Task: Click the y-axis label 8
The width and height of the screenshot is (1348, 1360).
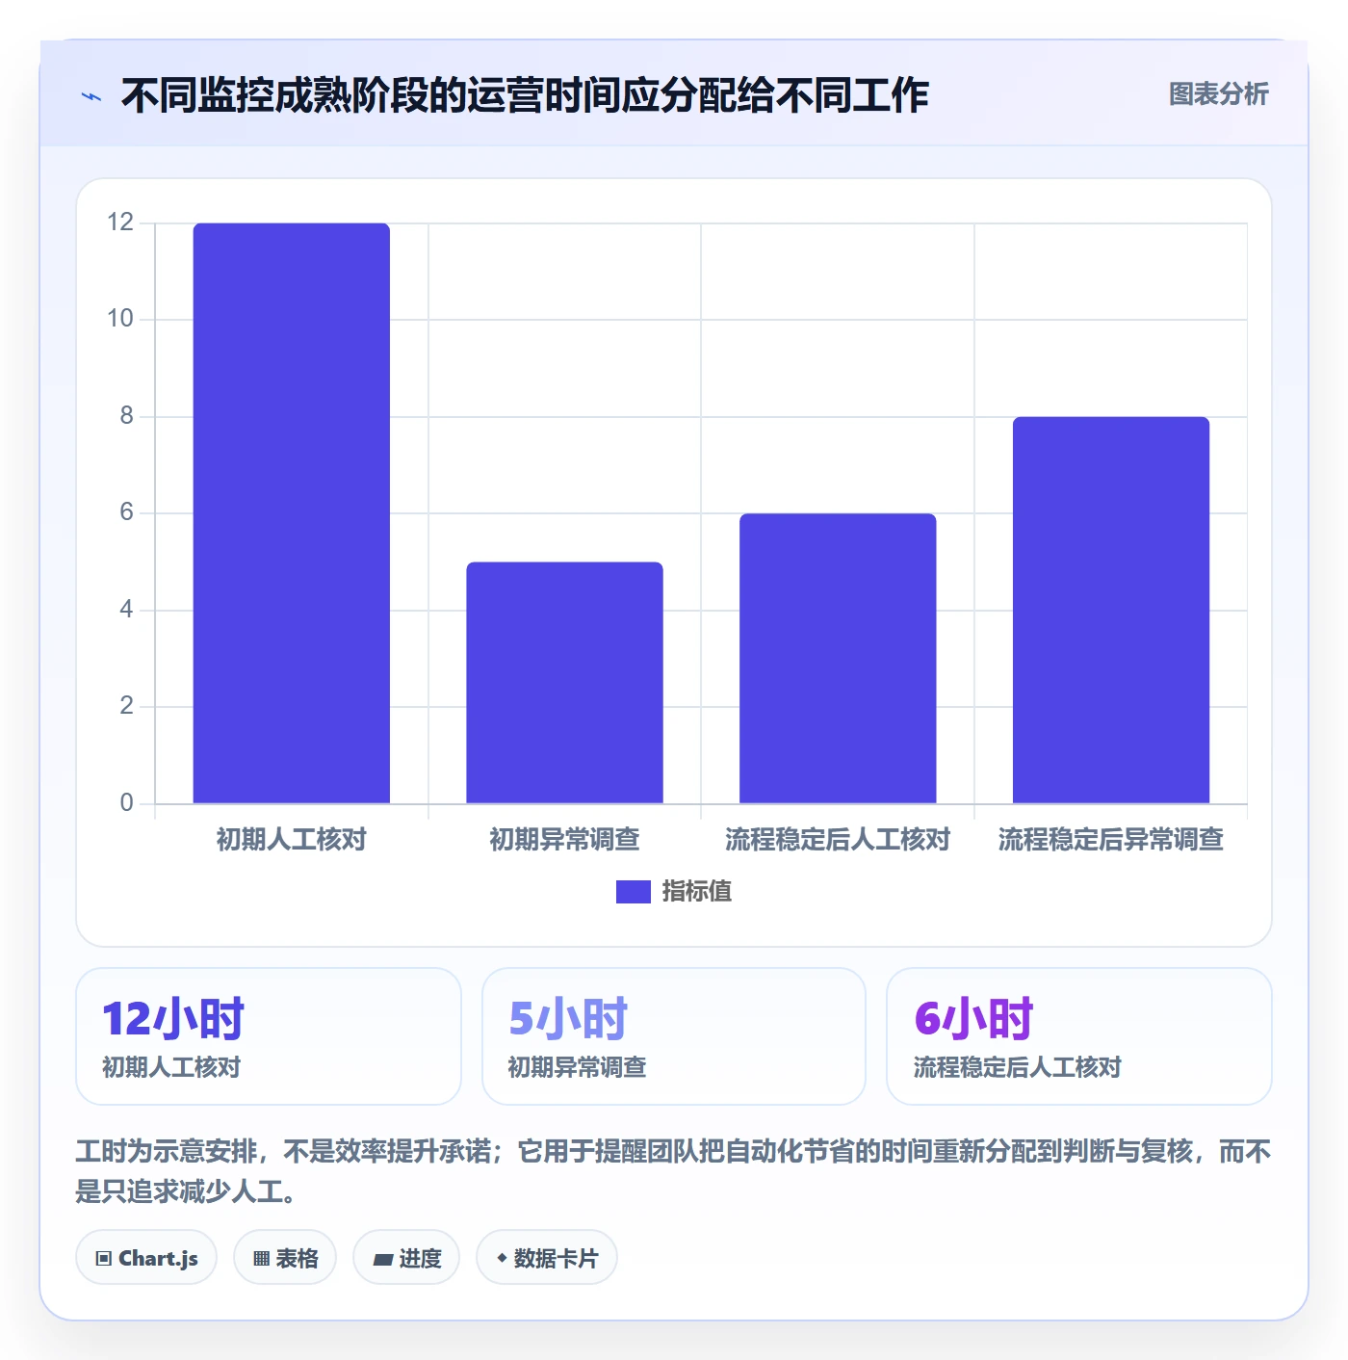Action: (126, 416)
